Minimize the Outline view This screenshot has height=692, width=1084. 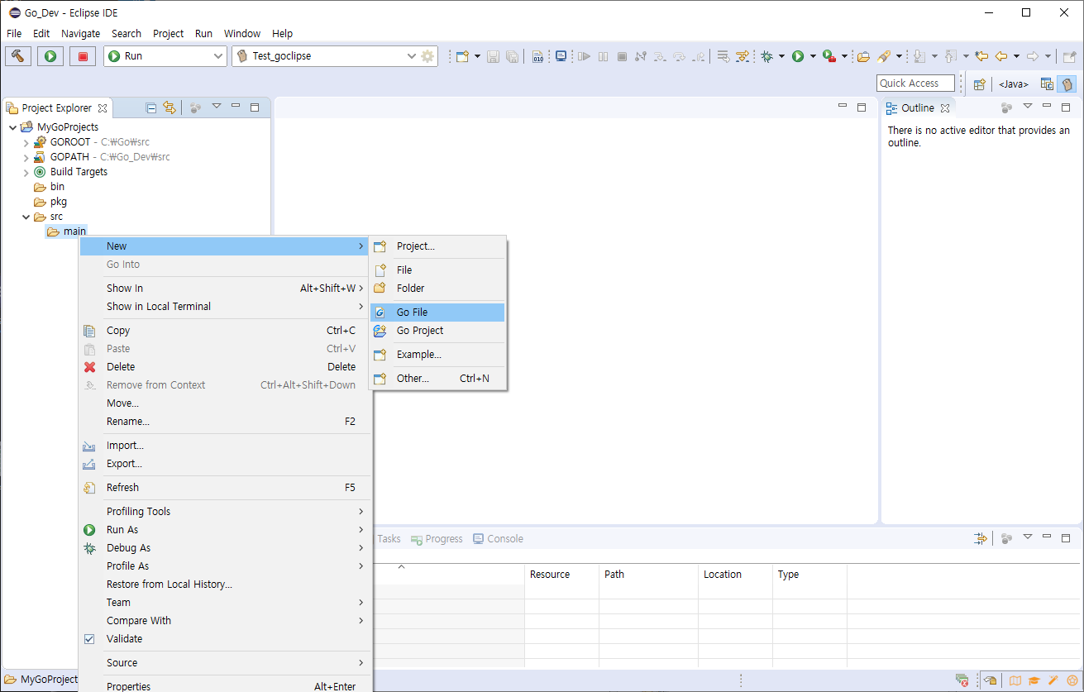click(1047, 107)
